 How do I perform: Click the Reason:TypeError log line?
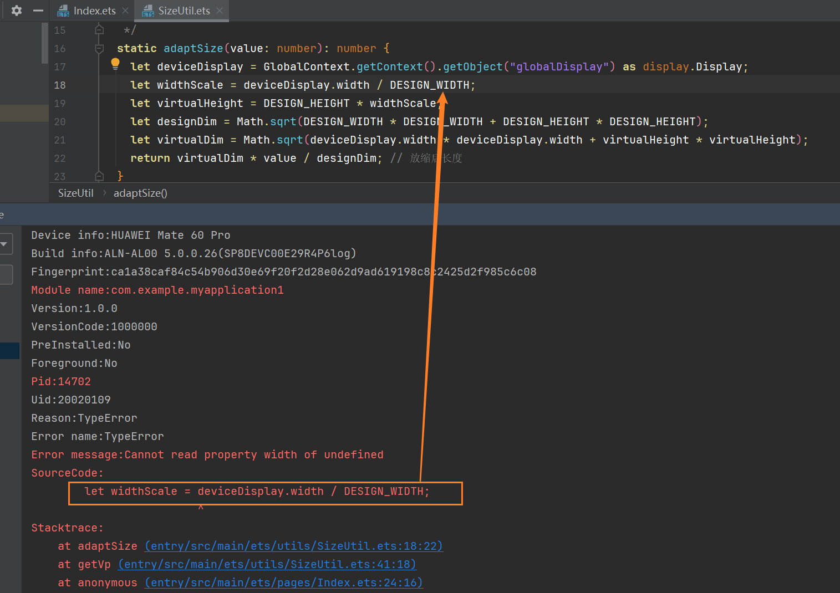click(84, 418)
